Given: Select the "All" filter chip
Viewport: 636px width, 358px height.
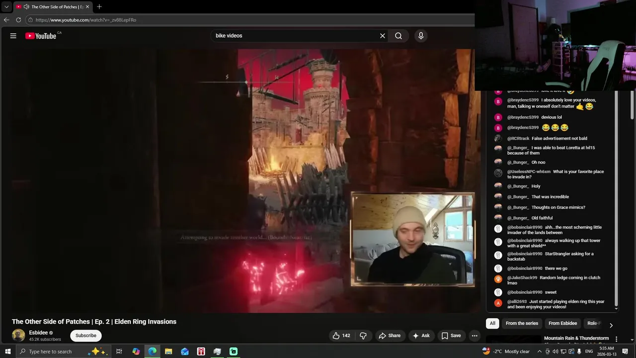Looking at the screenshot, I should tap(492, 323).
